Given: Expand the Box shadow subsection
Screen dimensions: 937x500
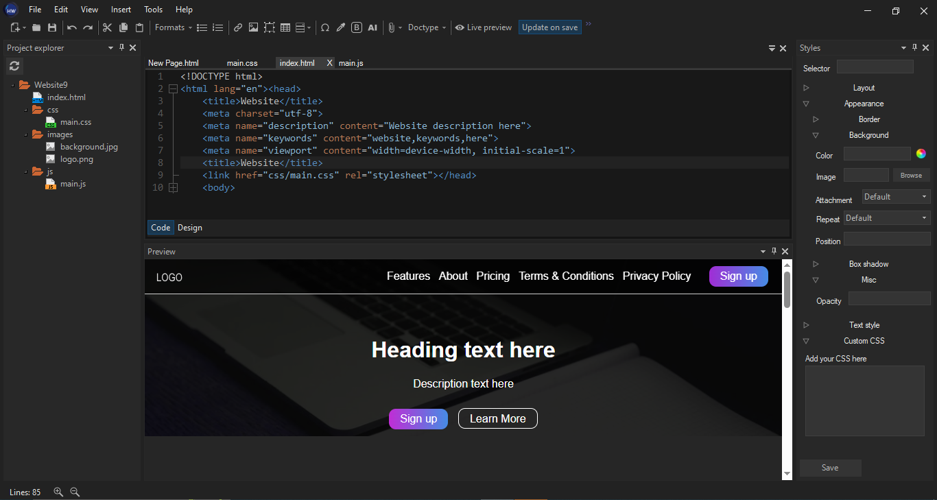Looking at the screenshot, I should [x=816, y=264].
